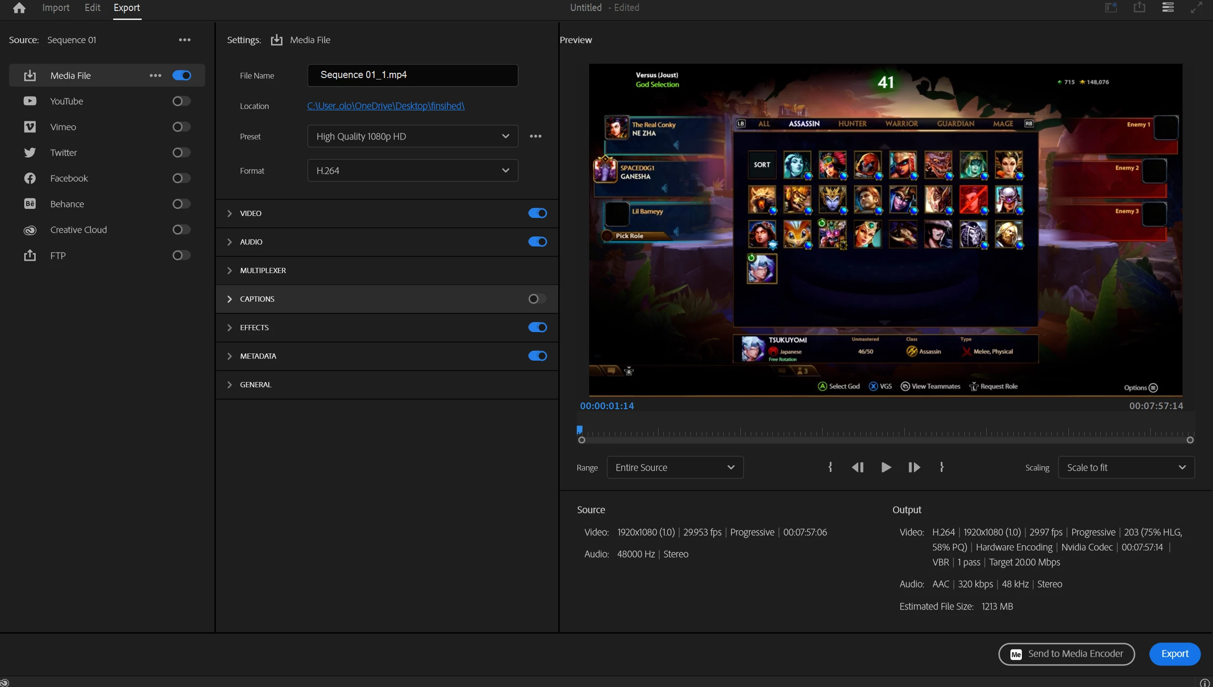Open the Quick Export share icon
The image size is (1213, 687).
click(x=1139, y=8)
